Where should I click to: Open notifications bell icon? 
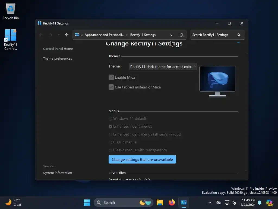260,202
